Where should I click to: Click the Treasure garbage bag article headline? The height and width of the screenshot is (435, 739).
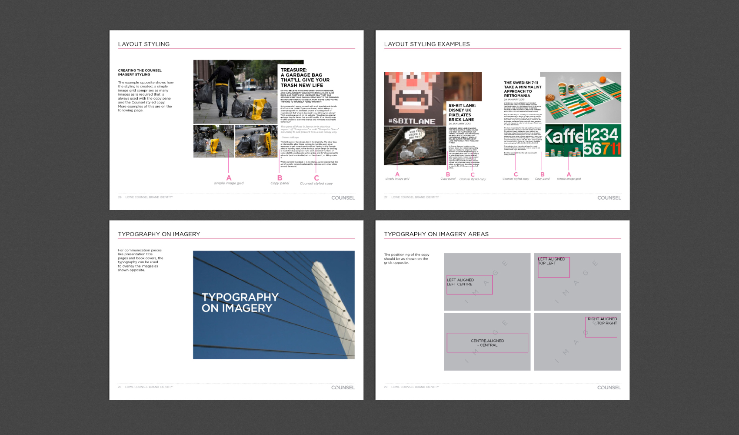pos(305,77)
